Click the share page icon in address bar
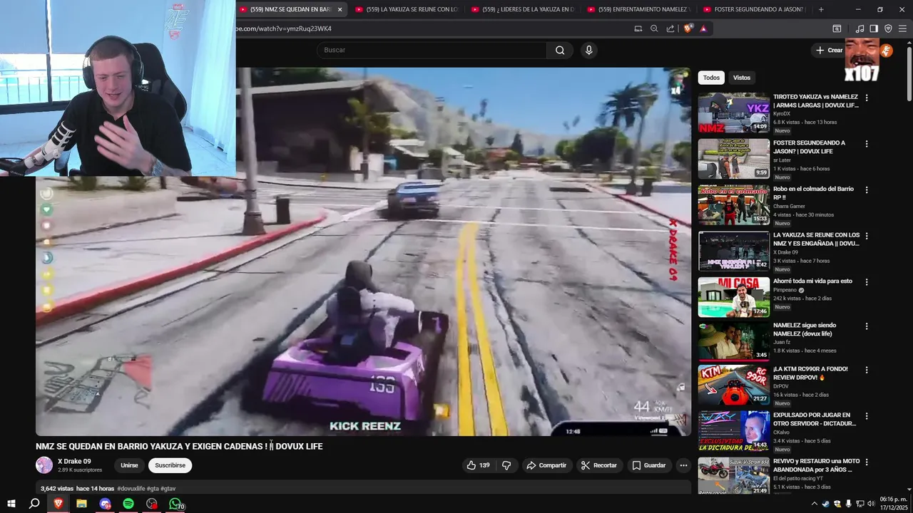913x513 pixels. tap(670, 28)
